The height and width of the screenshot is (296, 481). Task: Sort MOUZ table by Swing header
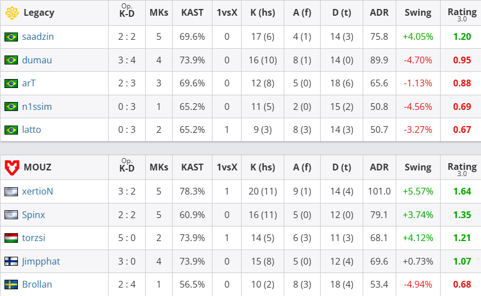coord(418,167)
